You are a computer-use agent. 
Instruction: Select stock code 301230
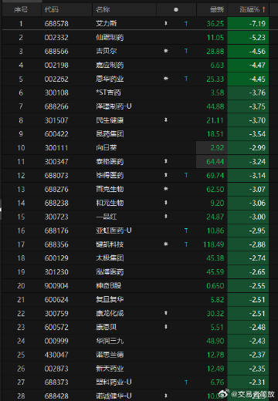point(56,272)
